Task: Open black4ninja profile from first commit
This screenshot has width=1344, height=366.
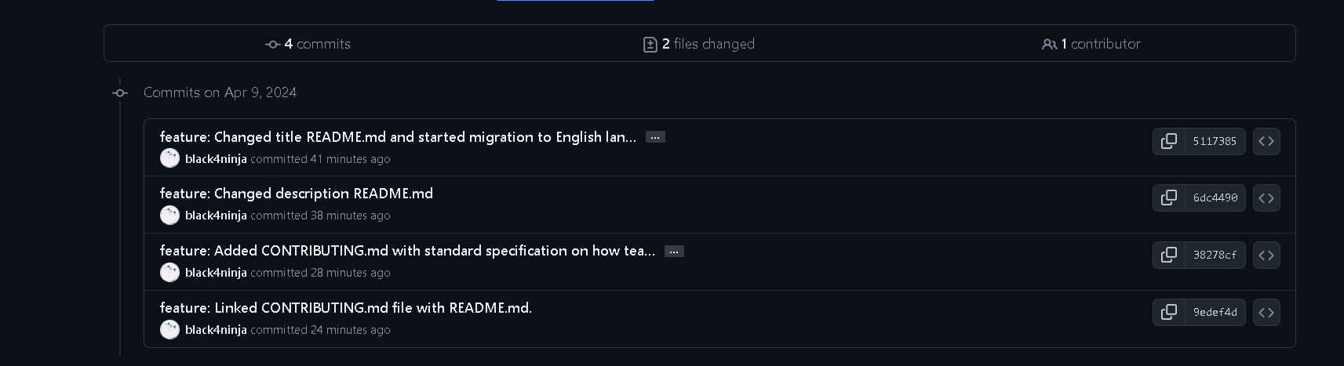Action: pyautogui.click(x=216, y=159)
